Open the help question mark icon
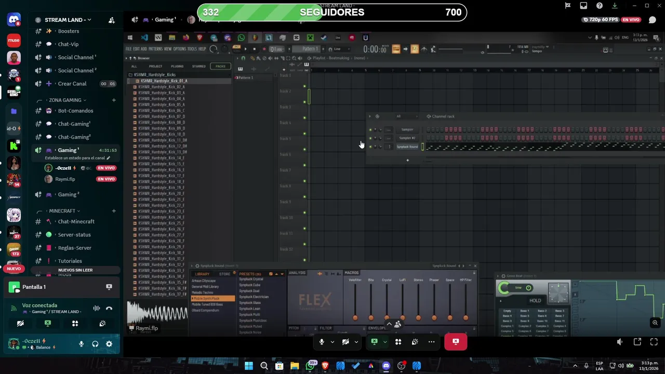The width and height of the screenshot is (665, 374). click(x=600, y=6)
